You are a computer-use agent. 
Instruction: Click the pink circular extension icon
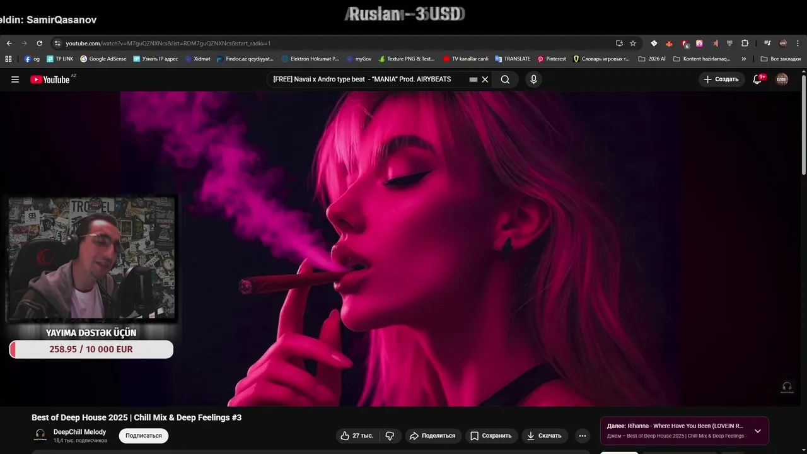[x=699, y=44]
